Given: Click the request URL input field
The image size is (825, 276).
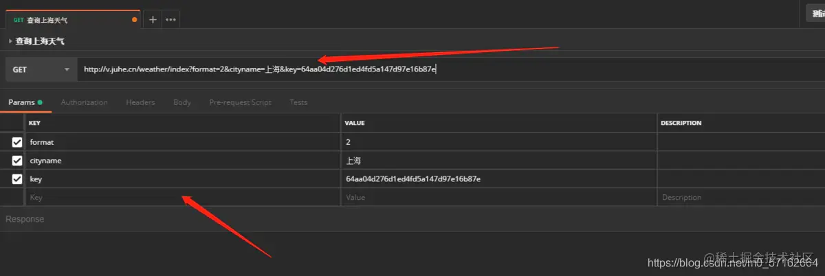Looking at the screenshot, I should coord(450,69).
